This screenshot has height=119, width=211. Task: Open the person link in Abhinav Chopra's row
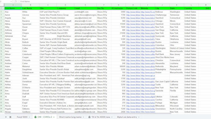[x=133, y=33]
